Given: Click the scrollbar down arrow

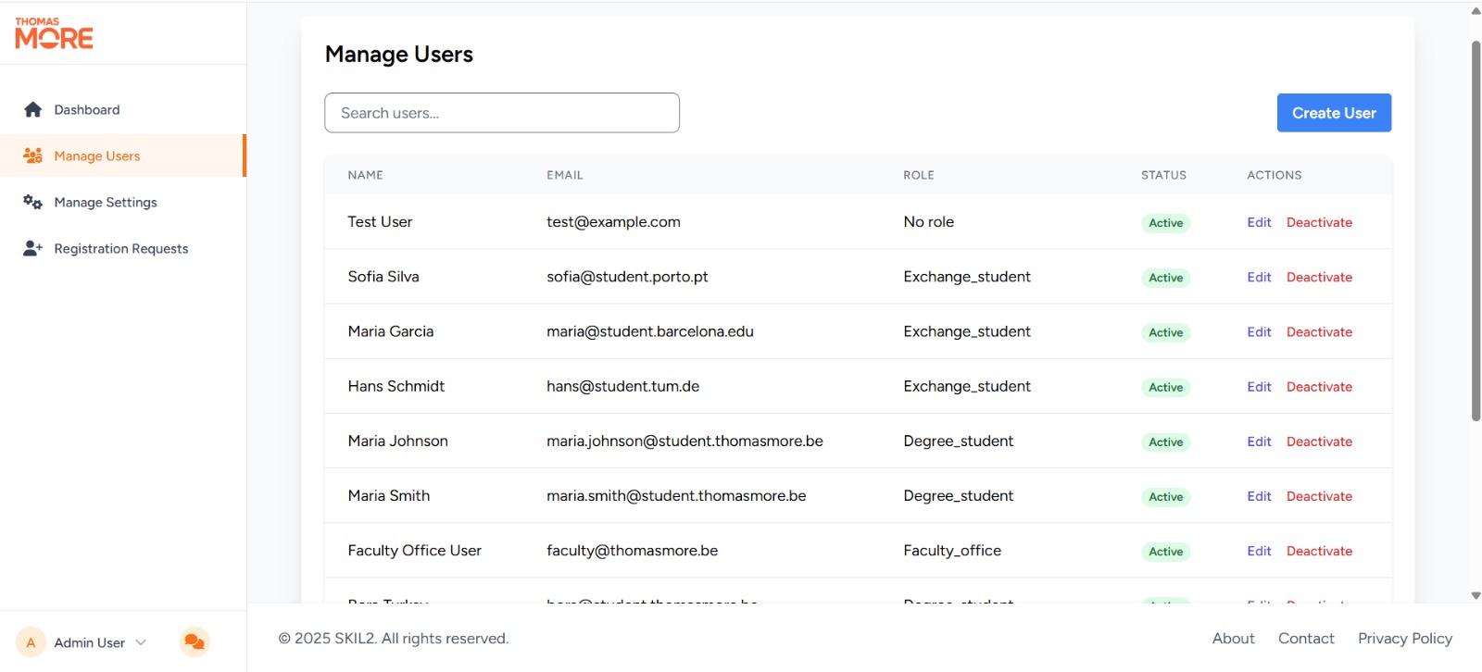Looking at the screenshot, I should point(1476,595).
